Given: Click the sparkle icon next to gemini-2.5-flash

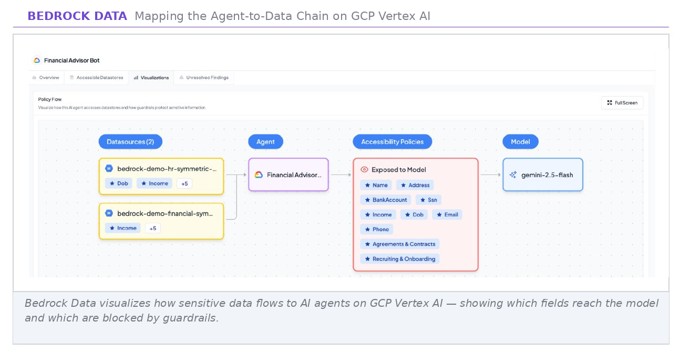Looking at the screenshot, I should coord(513,175).
